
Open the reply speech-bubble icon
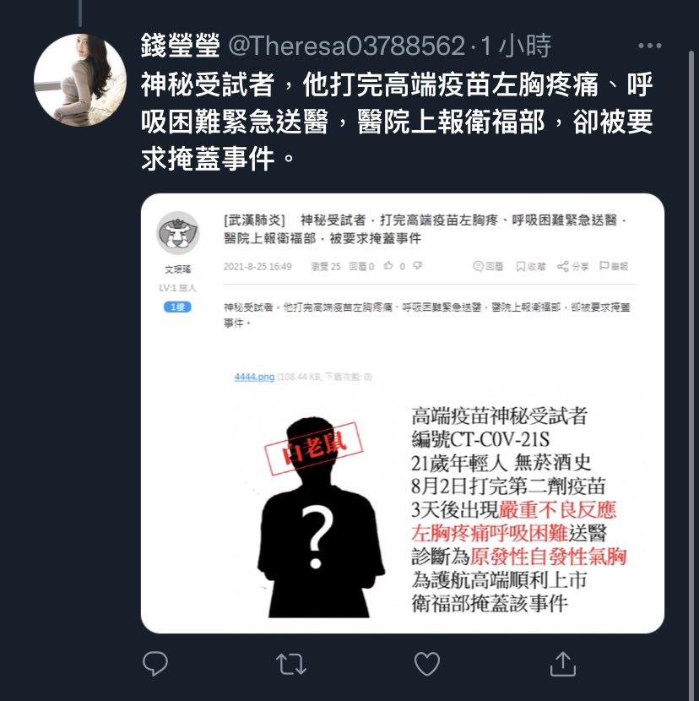pyautogui.click(x=155, y=664)
